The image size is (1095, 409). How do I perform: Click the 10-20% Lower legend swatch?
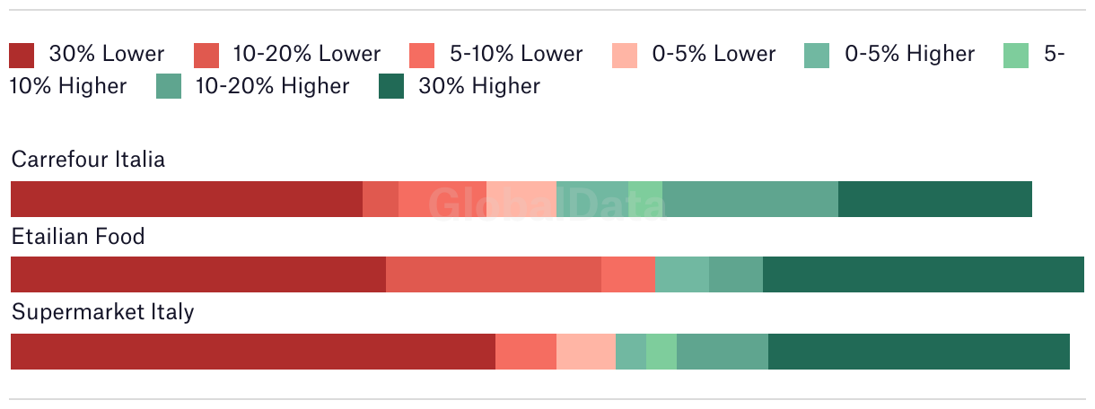coord(206,55)
